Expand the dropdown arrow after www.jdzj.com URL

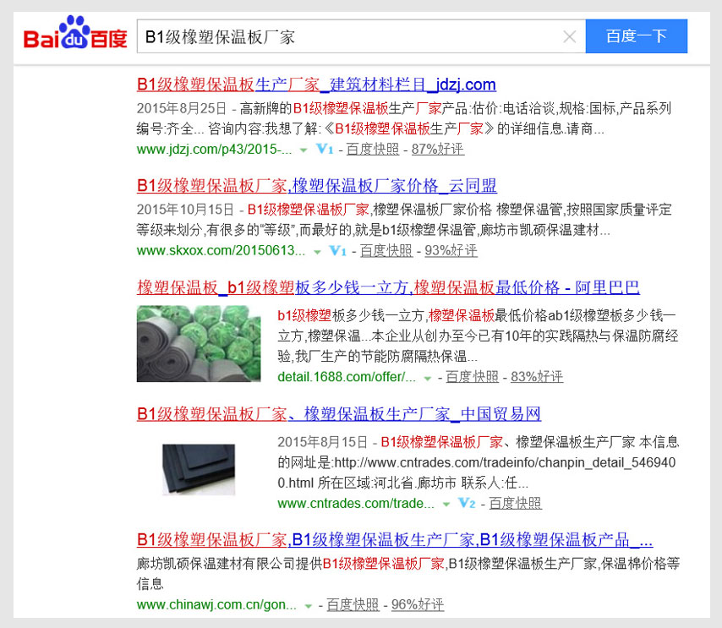(303, 149)
